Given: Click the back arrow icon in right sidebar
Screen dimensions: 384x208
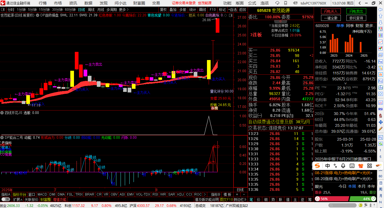Looking at the screenshot, I should [x=380, y=9].
